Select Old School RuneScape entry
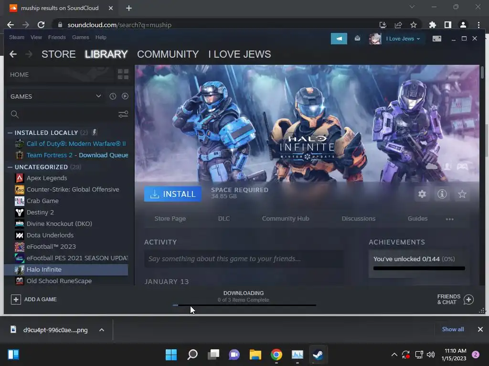The image size is (489, 366). pos(59,281)
